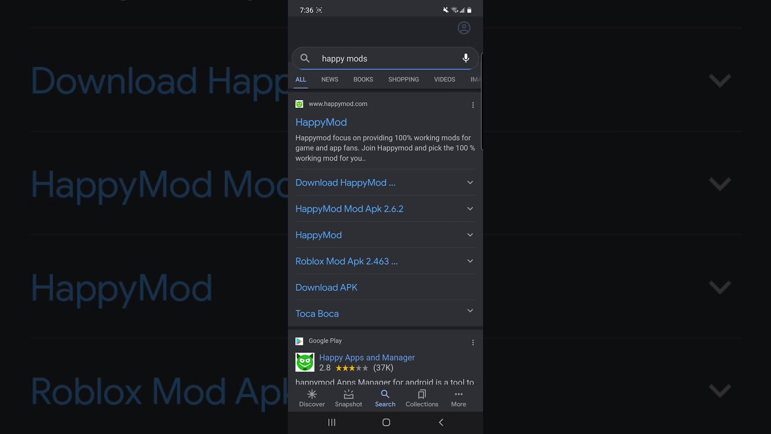Switch to the BOOKS tab
This screenshot has height=434, width=771.
(363, 80)
